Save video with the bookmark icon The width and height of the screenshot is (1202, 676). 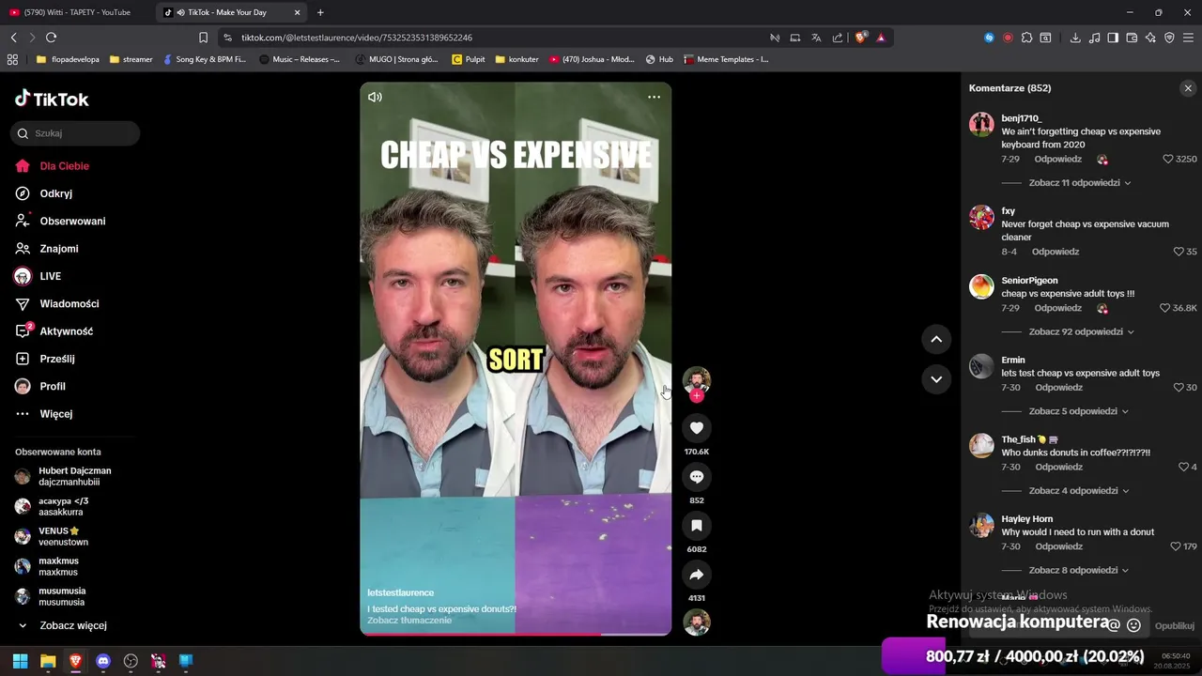point(696,526)
